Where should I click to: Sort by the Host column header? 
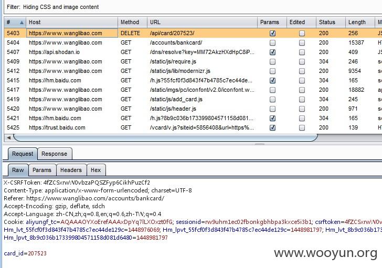point(72,22)
